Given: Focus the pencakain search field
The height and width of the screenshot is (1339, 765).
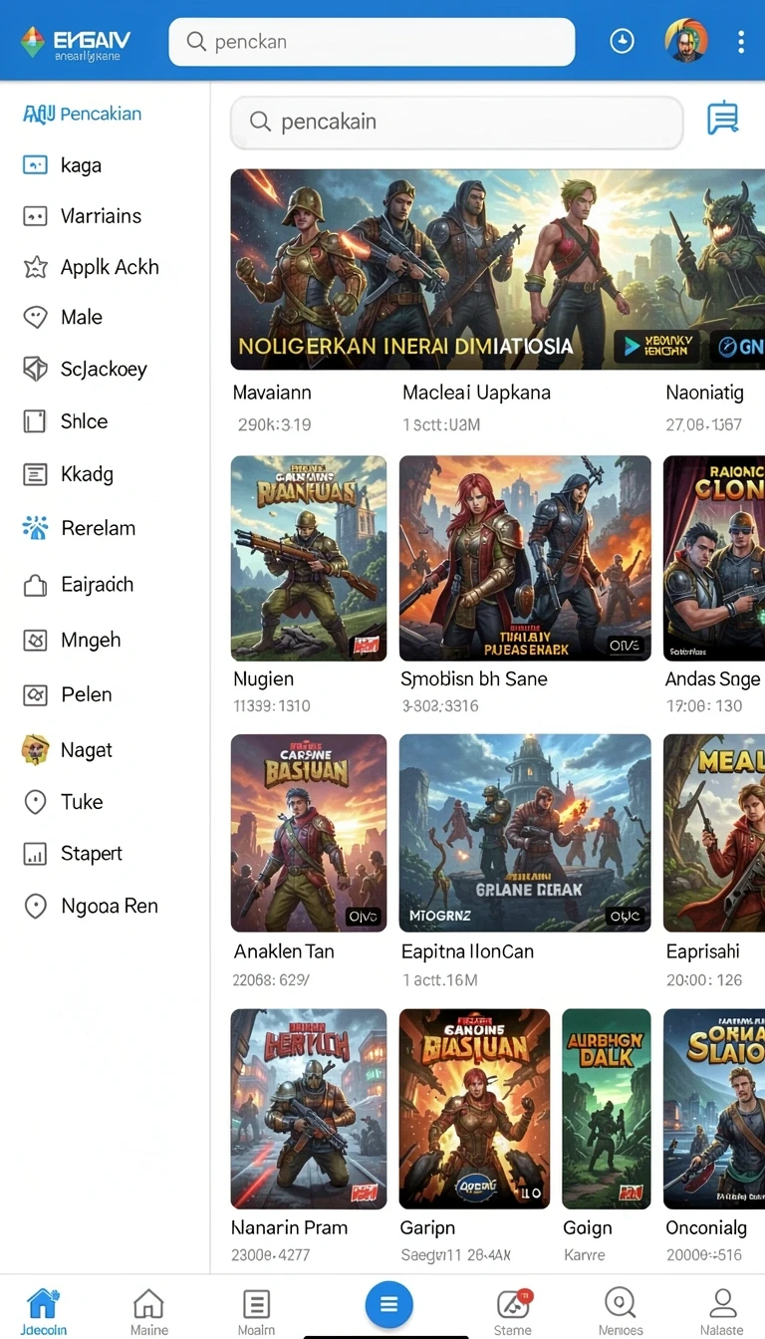Looking at the screenshot, I should 457,122.
